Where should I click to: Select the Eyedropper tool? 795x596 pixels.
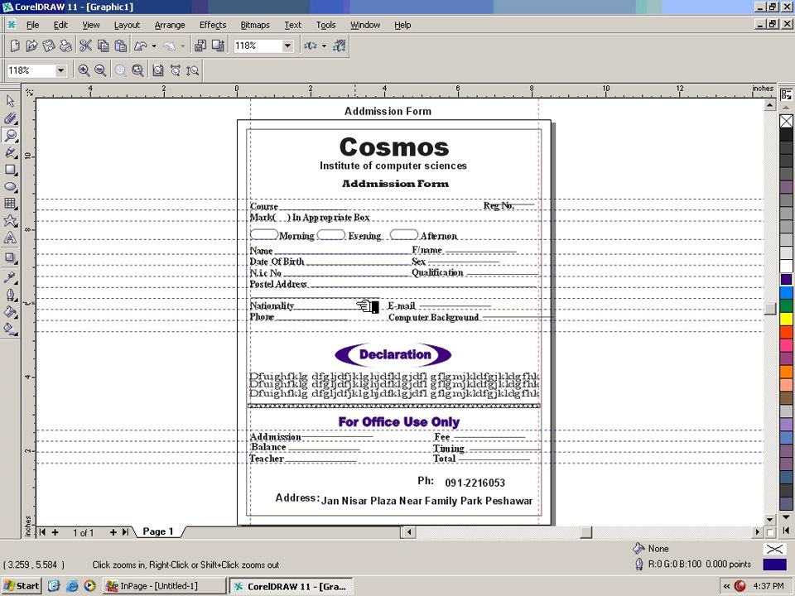[10, 277]
